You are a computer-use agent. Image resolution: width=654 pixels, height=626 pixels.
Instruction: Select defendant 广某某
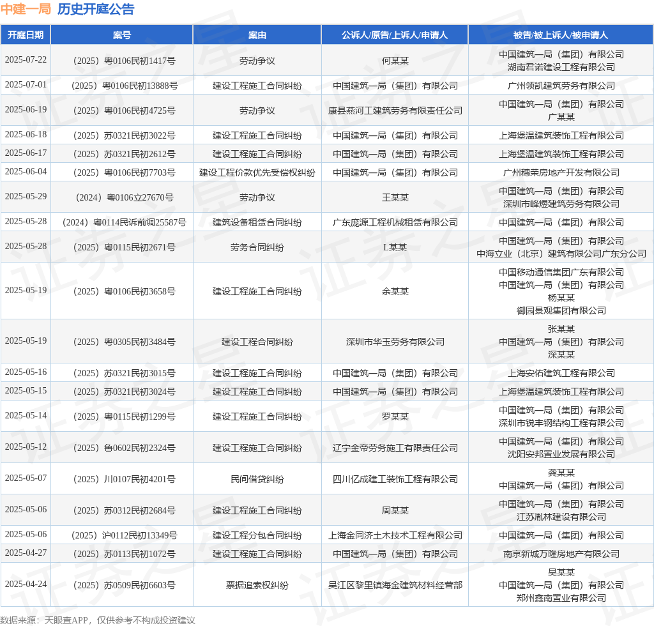[x=561, y=117]
